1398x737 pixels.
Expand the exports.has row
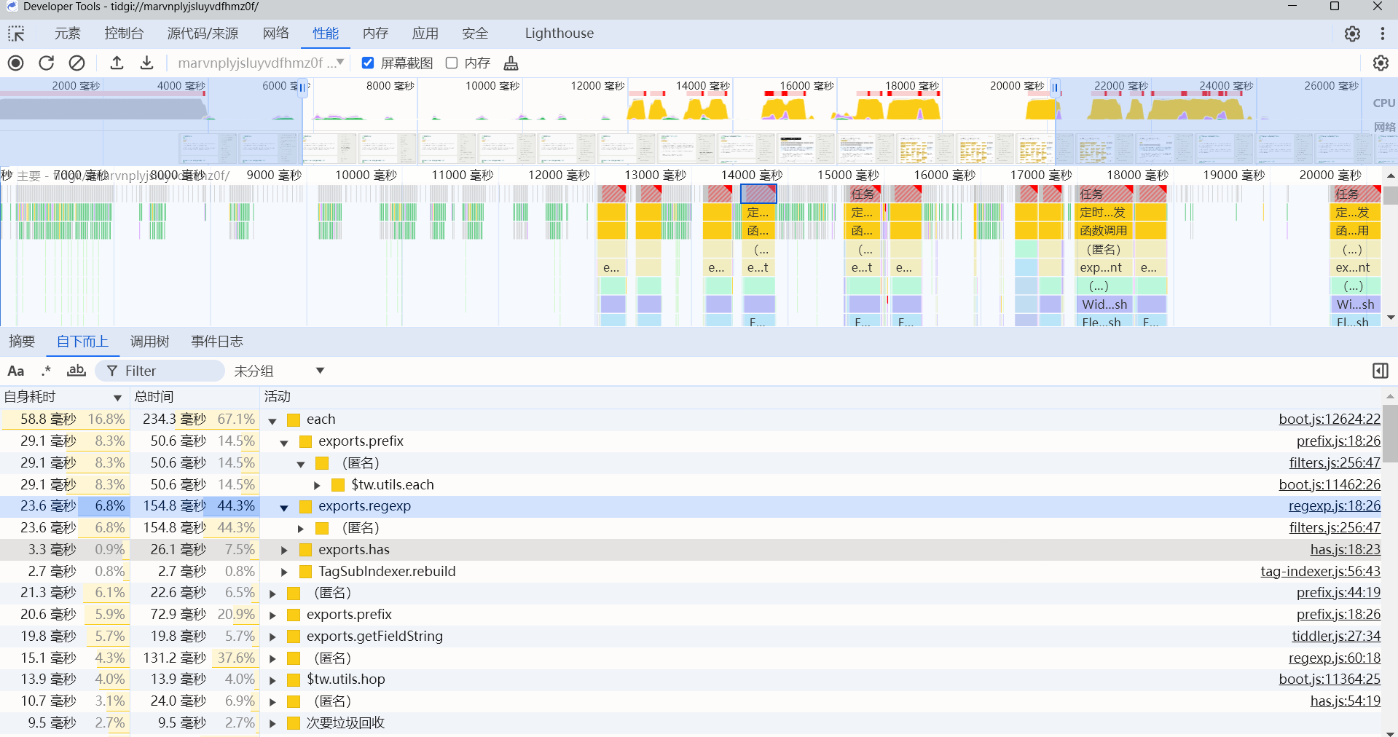pyautogui.click(x=284, y=550)
